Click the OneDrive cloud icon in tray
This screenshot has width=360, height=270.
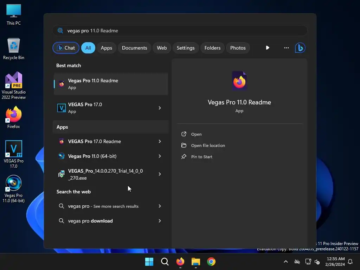[x=297, y=262]
